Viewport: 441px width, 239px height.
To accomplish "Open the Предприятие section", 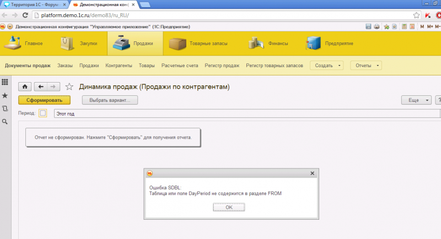I will pyautogui.click(x=329, y=44).
